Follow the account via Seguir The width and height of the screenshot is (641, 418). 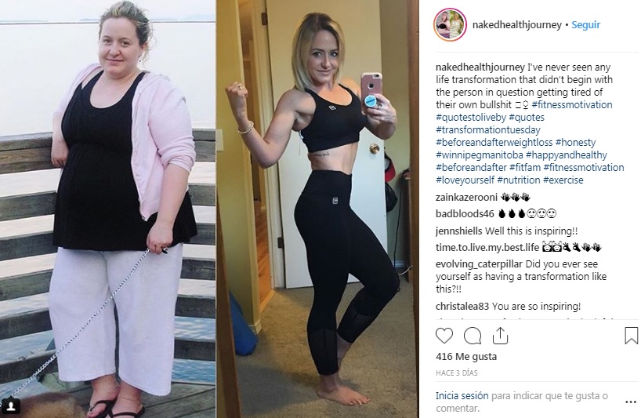(585, 25)
